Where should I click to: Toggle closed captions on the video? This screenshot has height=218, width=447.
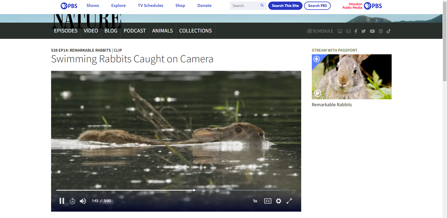click(x=268, y=201)
